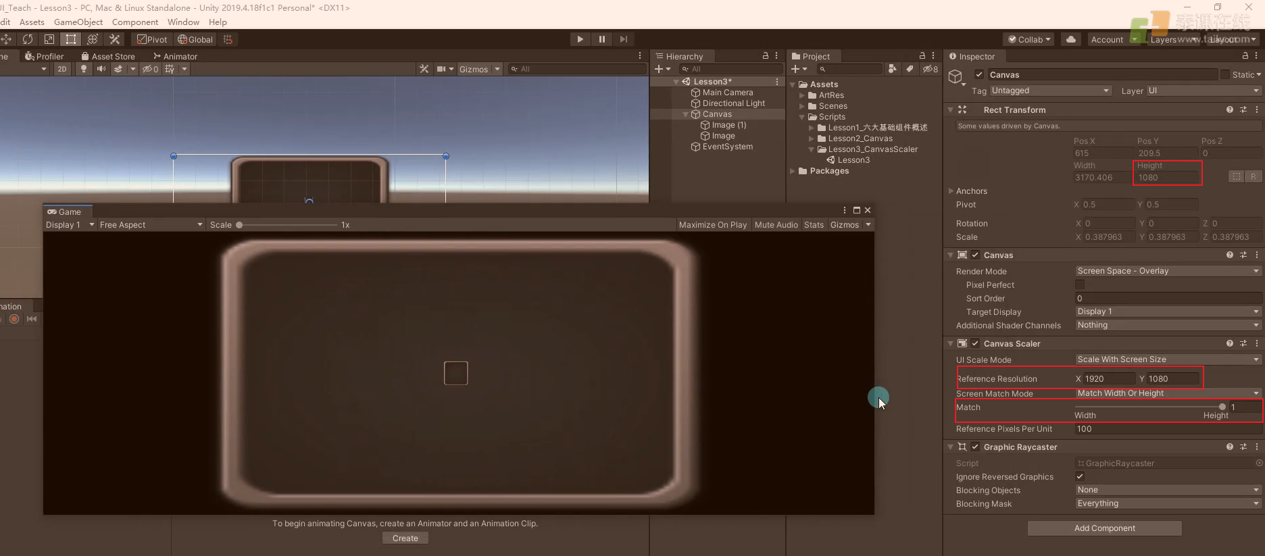Open the Tag dropdown showing Untagged

coord(1050,91)
